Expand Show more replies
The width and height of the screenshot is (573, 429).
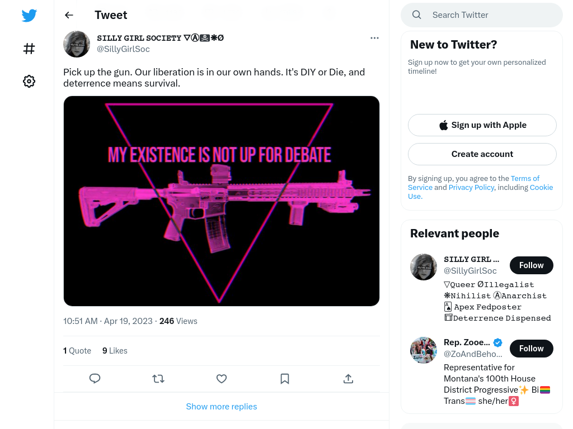222,407
